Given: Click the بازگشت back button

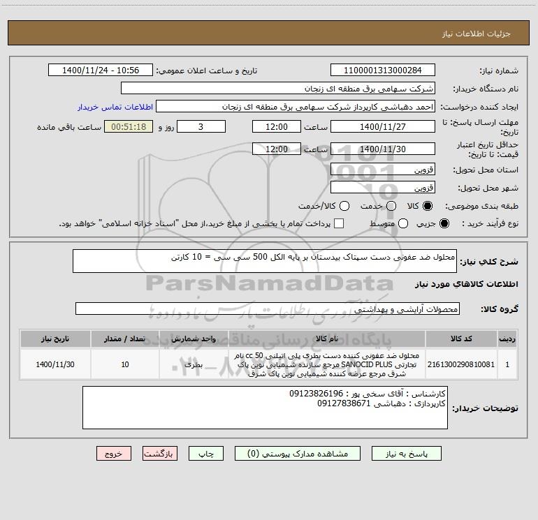Looking at the screenshot, I should click(160, 454).
